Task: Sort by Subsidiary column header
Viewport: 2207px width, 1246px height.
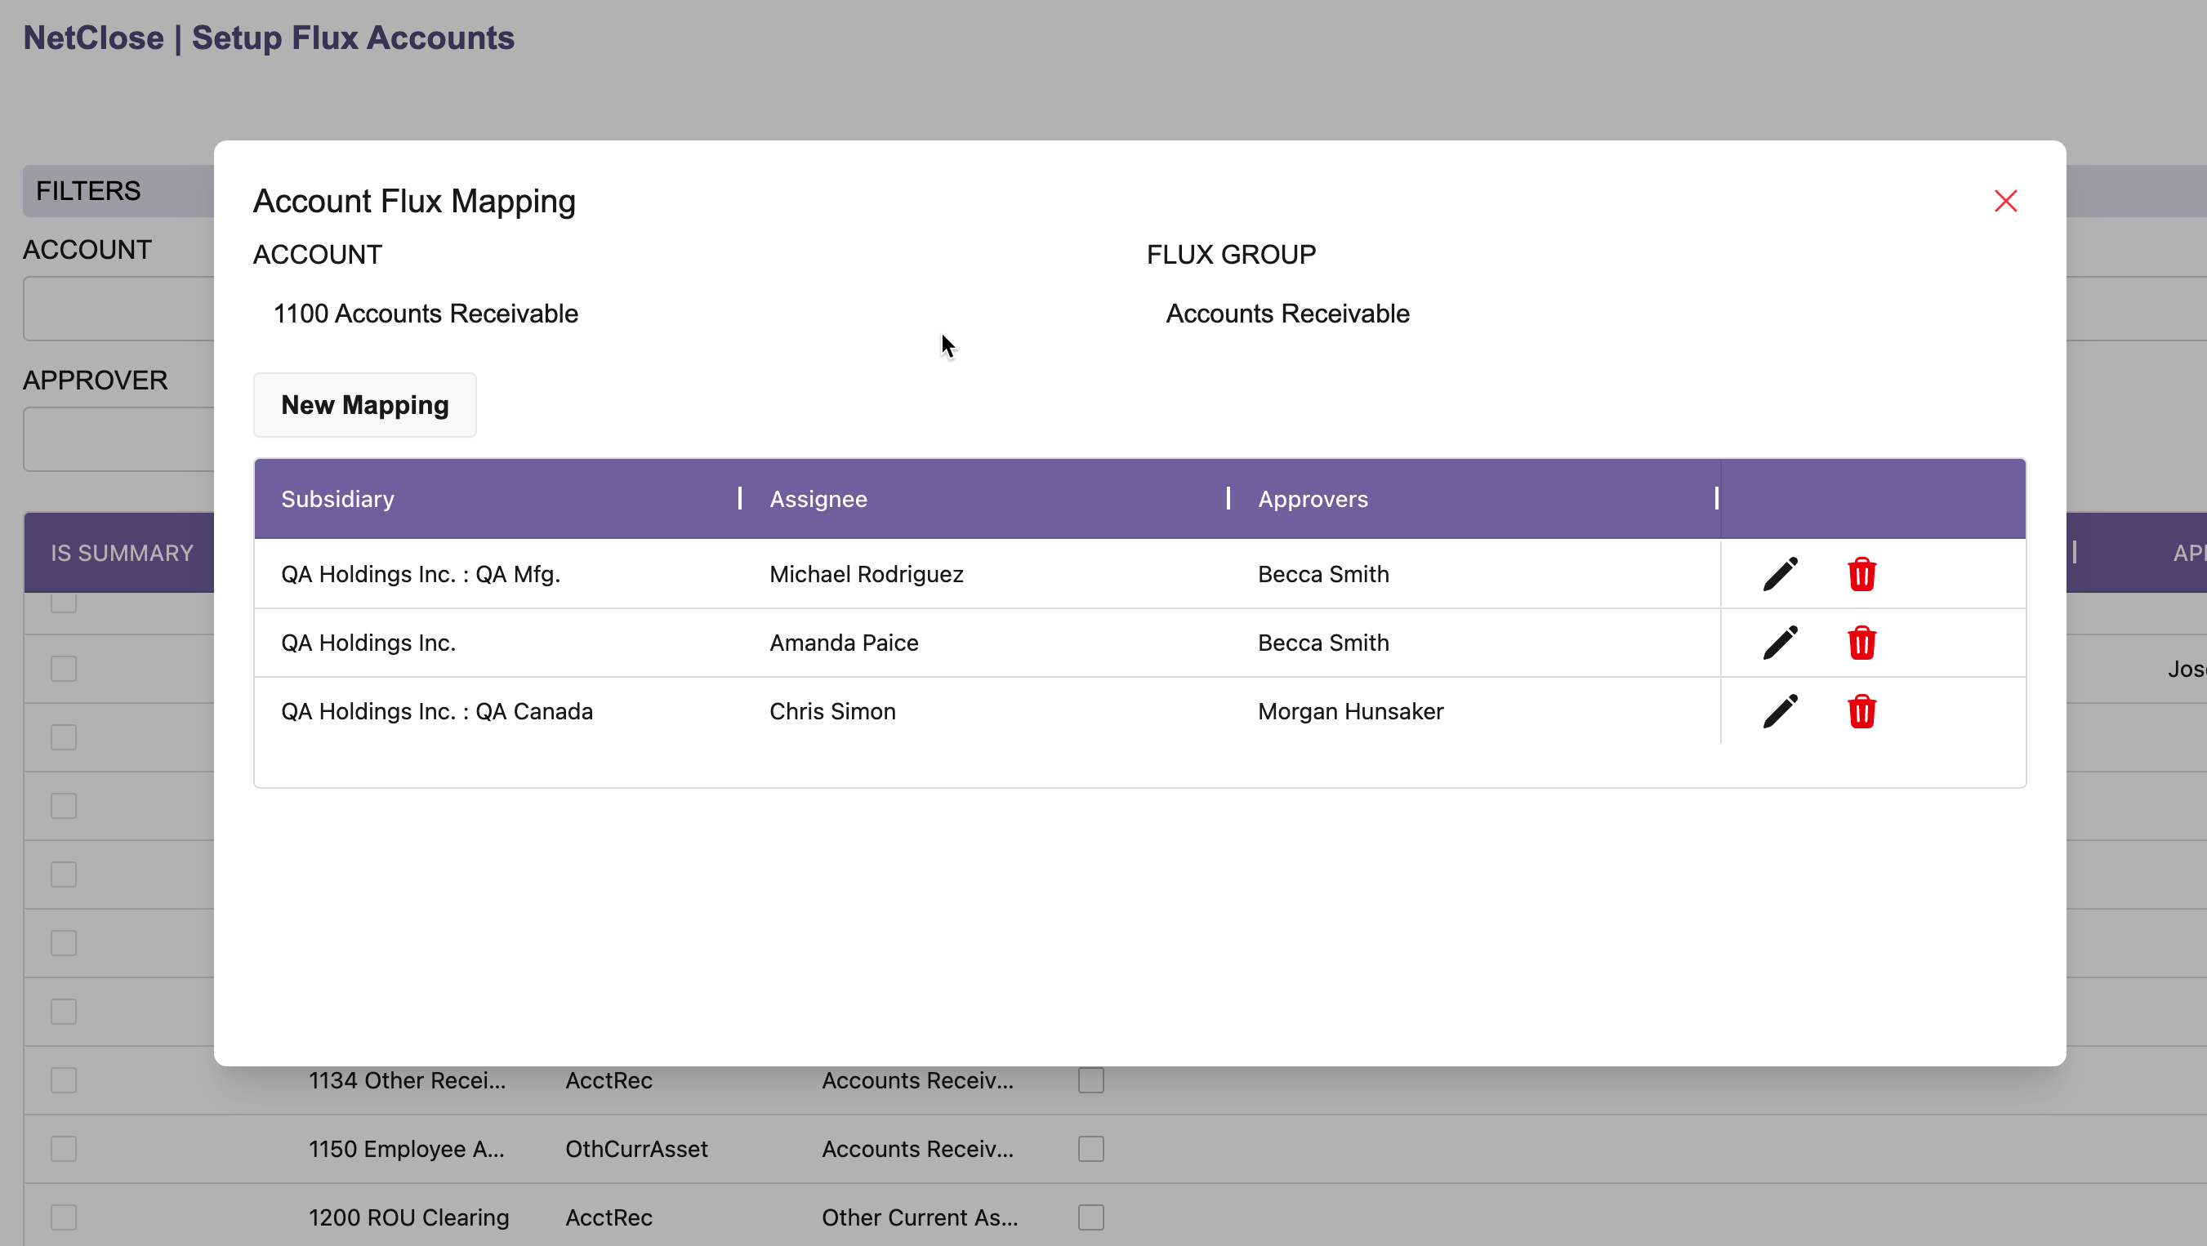Action: click(337, 499)
